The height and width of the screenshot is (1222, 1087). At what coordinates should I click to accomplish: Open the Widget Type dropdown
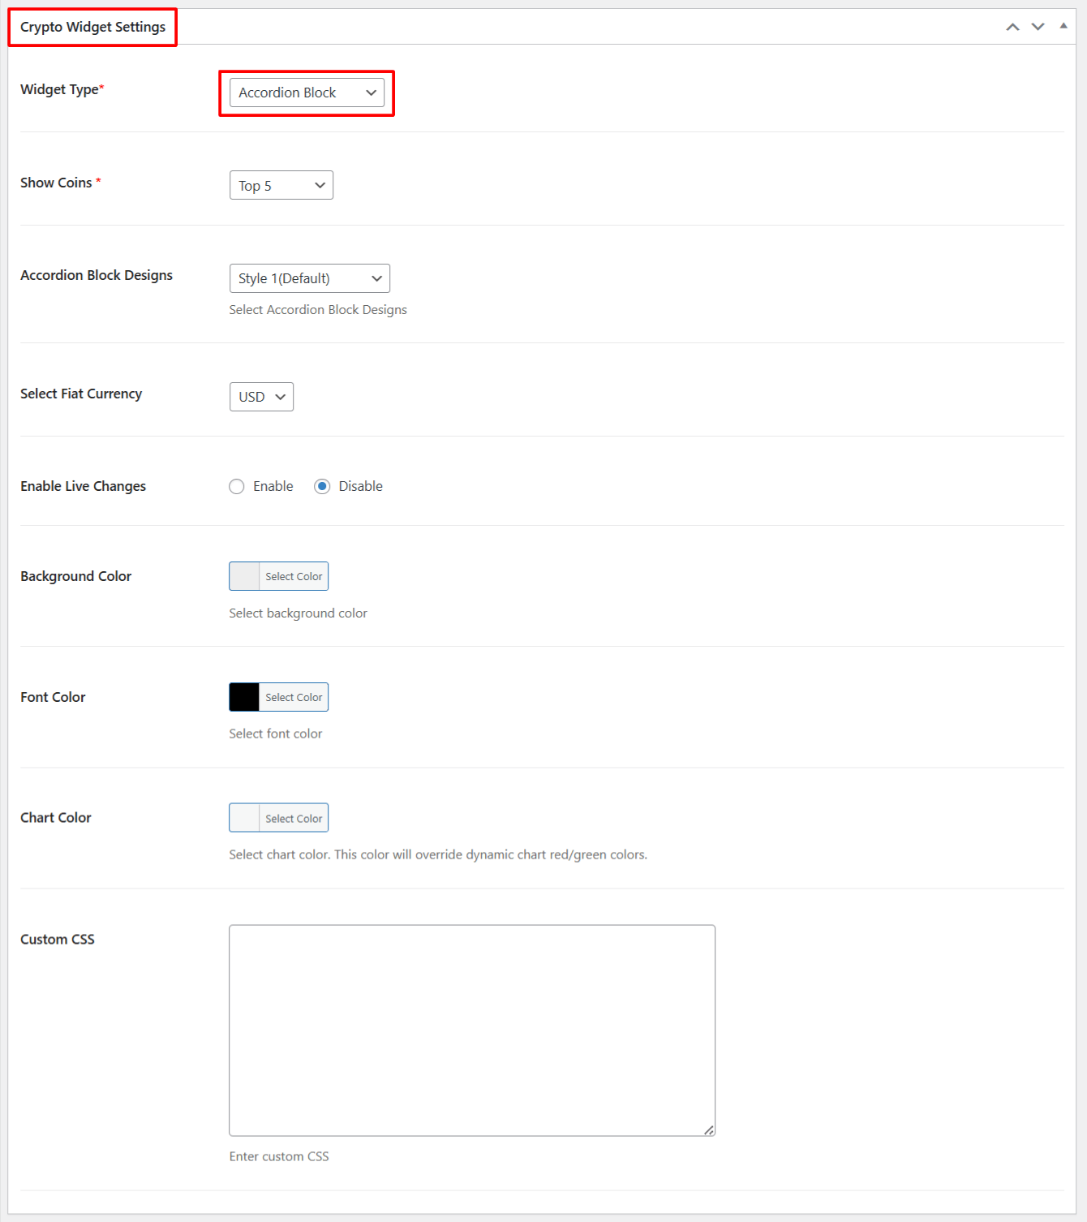point(307,93)
